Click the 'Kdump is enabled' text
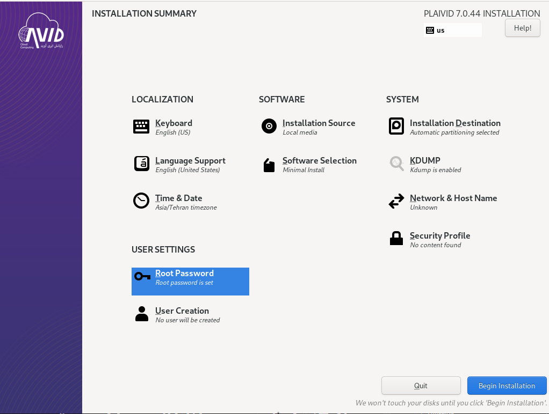The image size is (549, 414). (x=435, y=170)
